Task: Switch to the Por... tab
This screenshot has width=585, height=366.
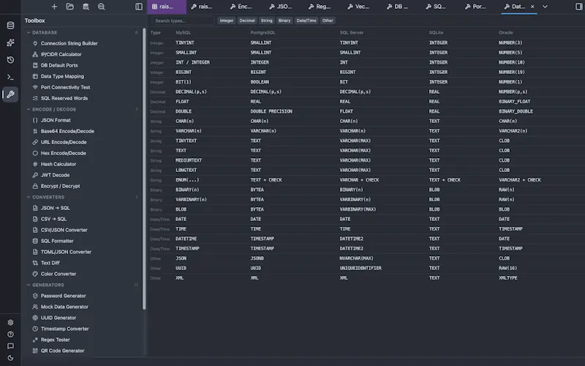Action: coord(476,7)
